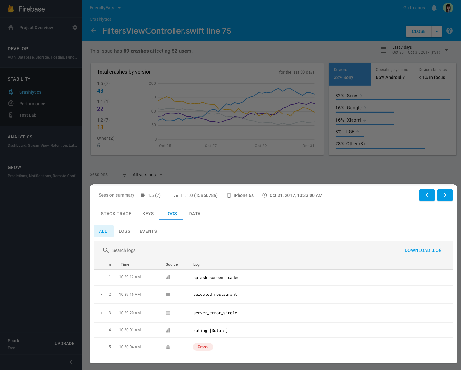Click the Firebase logo icon
The image size is (461, 370).
(11, 9)
